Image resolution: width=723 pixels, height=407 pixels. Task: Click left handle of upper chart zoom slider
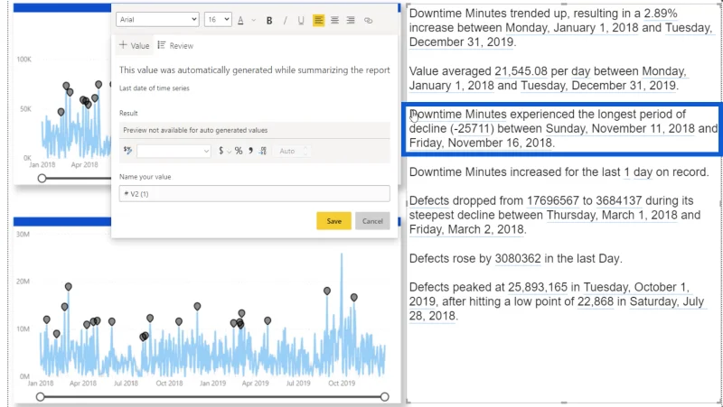click(42, 178)
